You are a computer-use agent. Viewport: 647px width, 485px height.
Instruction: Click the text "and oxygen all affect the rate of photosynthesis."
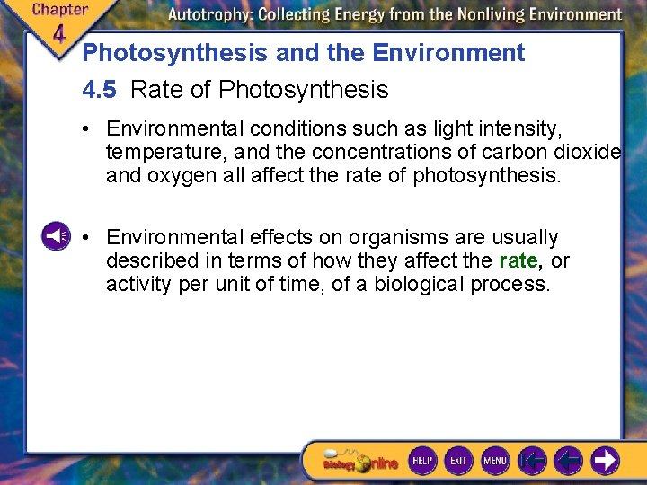(333, 175)
